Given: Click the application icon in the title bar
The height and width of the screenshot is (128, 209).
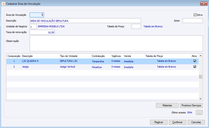Looking at the screenshot, I should [3, 4].
